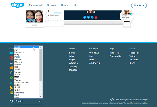The height and width of the screenshot is (107, 157).
Task: Open the Skype link under About
Action: pyautogui.click(x=72, y=53)
